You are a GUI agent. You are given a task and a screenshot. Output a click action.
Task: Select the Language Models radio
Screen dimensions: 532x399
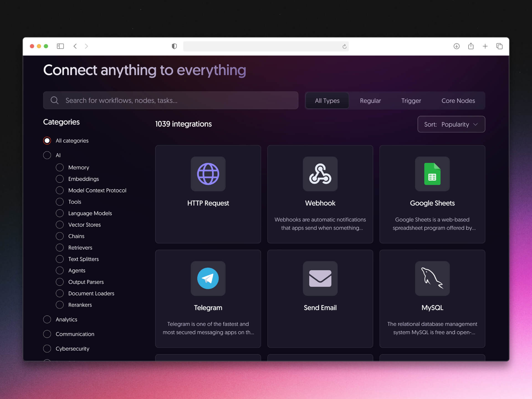60,213
